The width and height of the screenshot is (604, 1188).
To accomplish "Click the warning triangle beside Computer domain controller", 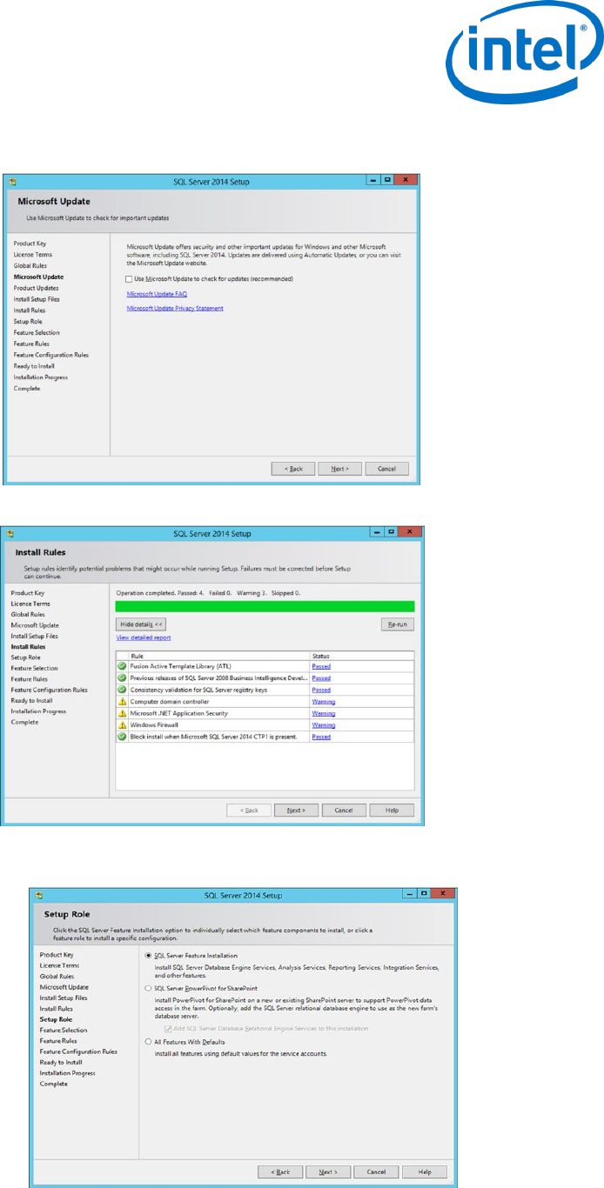I will [123, 701].
